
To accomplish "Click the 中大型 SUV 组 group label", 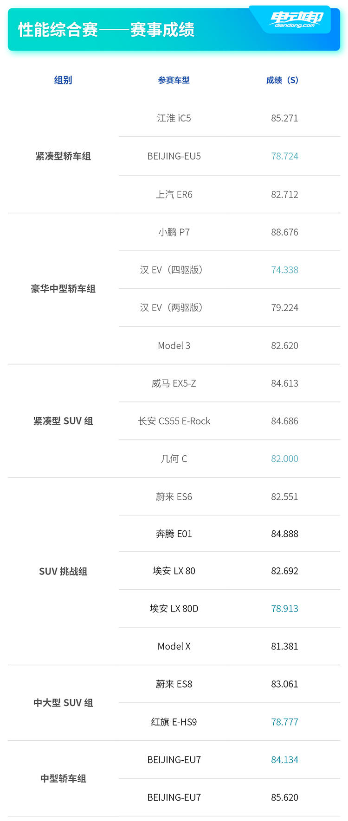I will tap(63, 703).
